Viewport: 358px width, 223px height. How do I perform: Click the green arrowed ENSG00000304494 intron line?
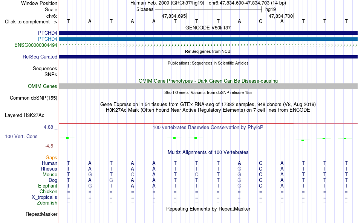(208, 45)
